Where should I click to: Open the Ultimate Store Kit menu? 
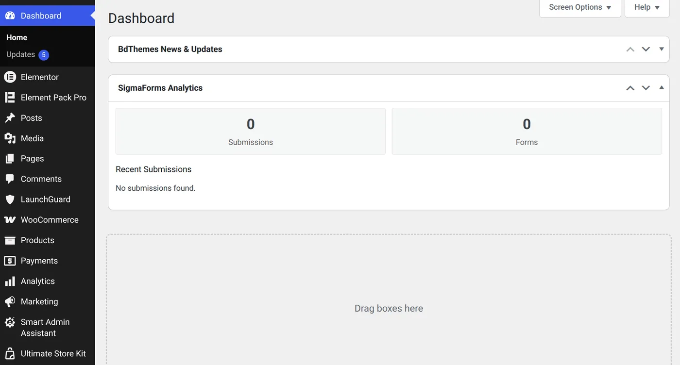tap(48, 353)
